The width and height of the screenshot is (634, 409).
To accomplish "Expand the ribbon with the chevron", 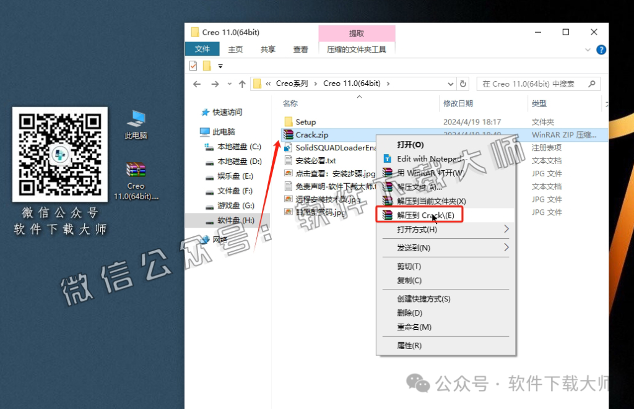I will [588, 50].
